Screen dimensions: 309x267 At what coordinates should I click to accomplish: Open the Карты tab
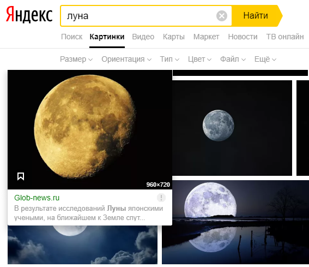coord(174,37)
